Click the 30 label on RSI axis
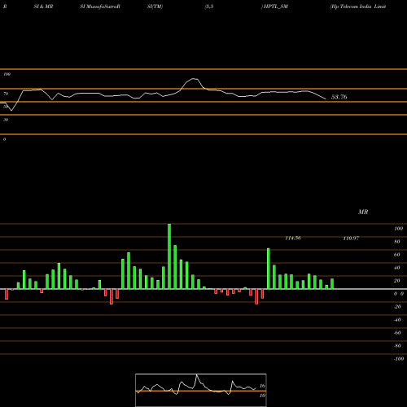 (6, 120)
